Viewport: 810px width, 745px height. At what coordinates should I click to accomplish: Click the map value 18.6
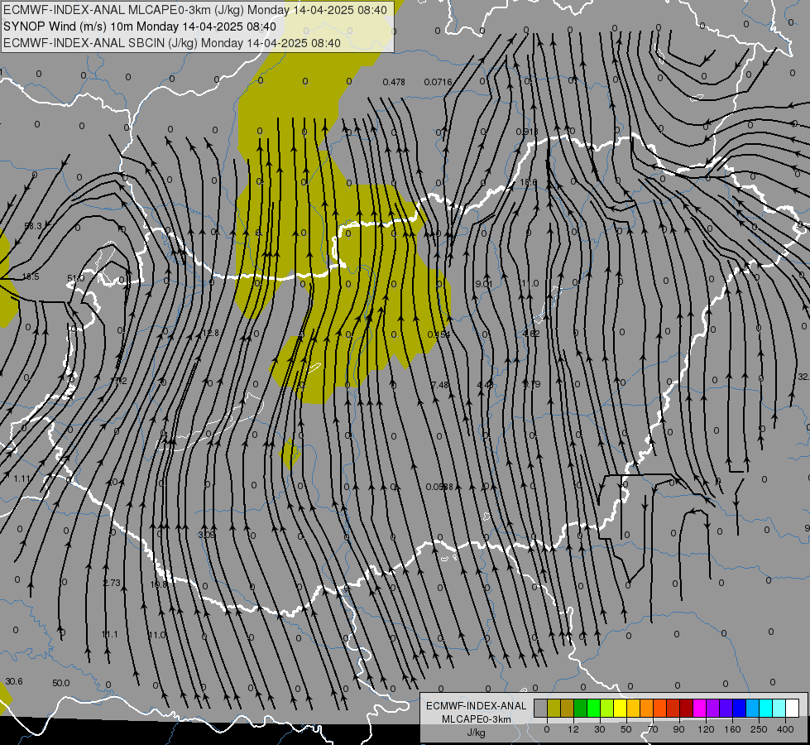(529, 182)
